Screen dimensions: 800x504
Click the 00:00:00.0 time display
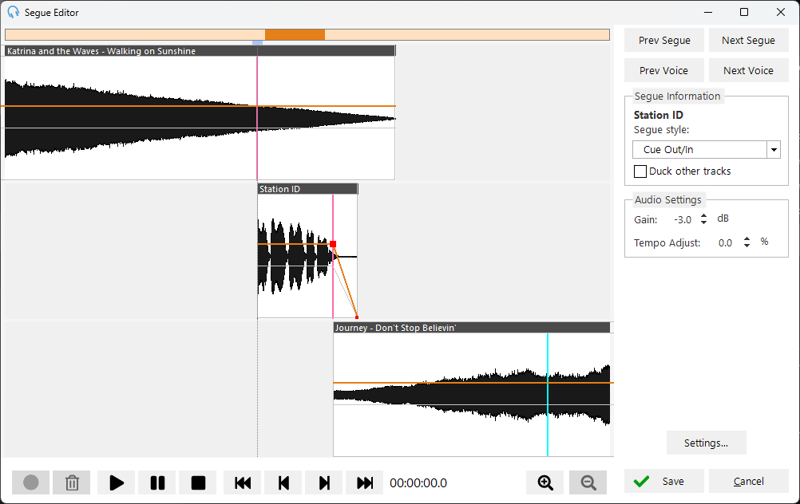click(x=418, y=482)
